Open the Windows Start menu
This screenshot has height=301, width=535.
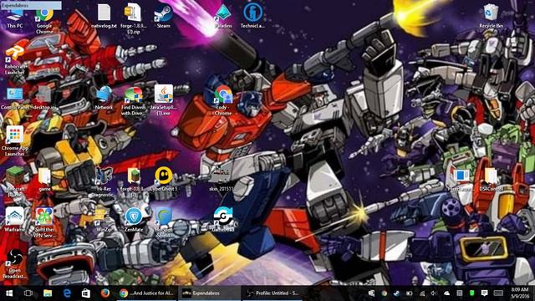(9, 293)
